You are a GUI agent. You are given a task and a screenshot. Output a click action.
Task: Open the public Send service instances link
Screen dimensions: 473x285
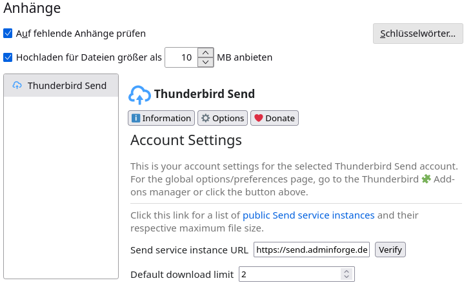[x=308, y=215]
